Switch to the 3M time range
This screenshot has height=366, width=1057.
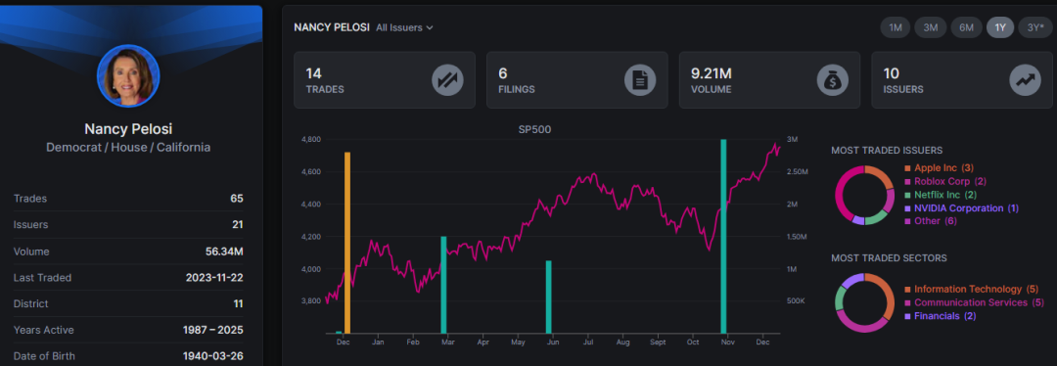pos(931,27)
